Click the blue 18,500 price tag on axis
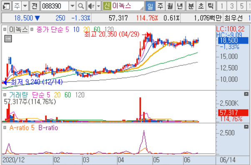251x165 pixels. point(233,41)
